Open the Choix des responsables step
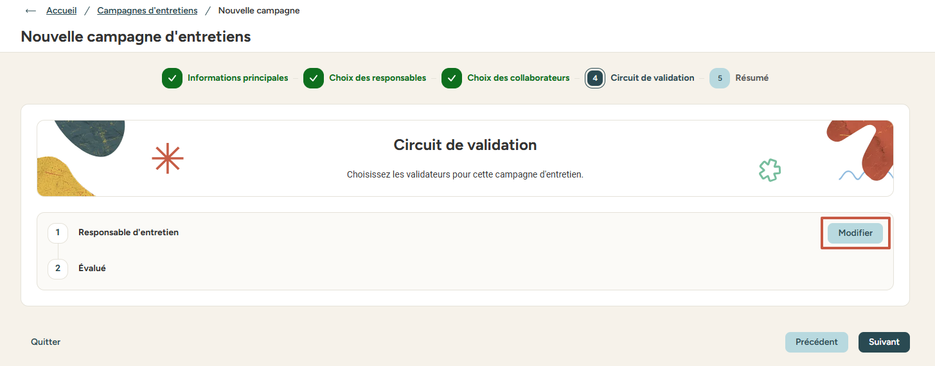 pos(378,78)
